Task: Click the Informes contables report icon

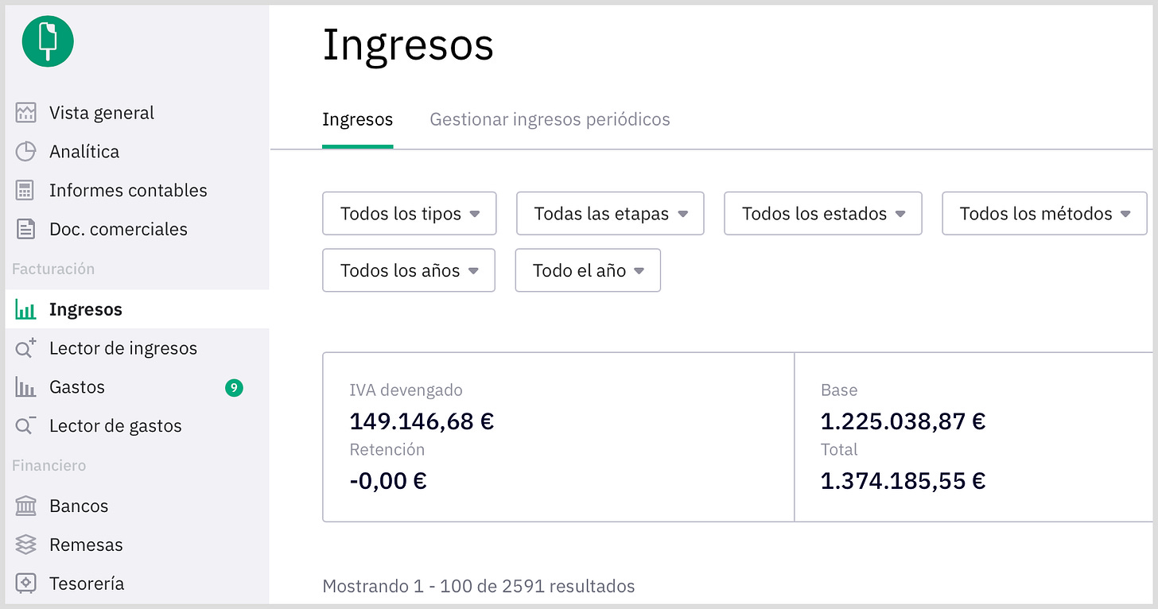Action: (26, 190)
